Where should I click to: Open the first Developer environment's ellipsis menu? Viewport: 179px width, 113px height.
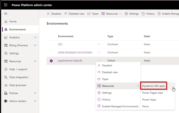(x=99, y=44)
